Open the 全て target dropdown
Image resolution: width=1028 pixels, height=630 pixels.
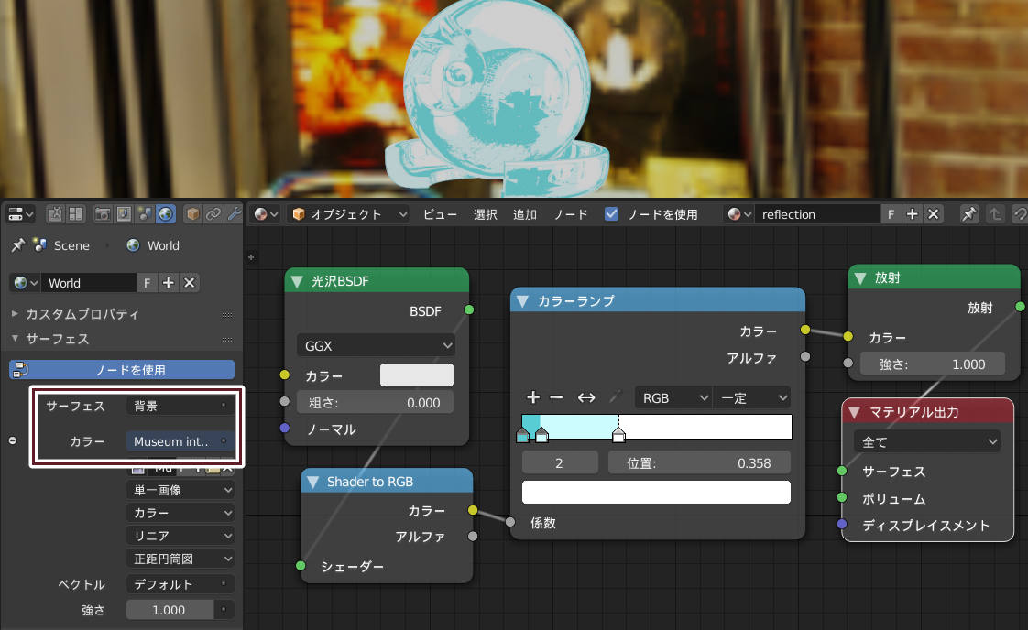(x=927, y=442)
